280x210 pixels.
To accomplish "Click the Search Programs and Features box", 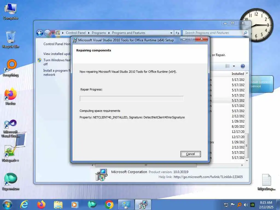I will click(x=213, y=33).
